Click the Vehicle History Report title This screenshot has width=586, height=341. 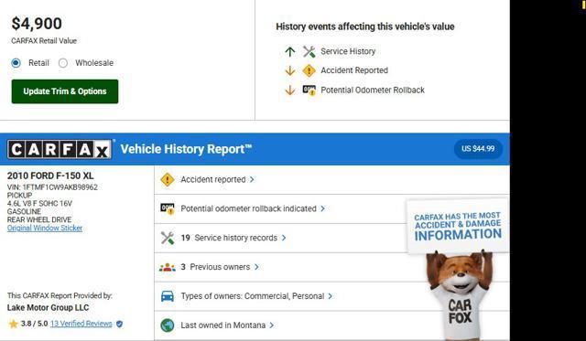point(186,149)
